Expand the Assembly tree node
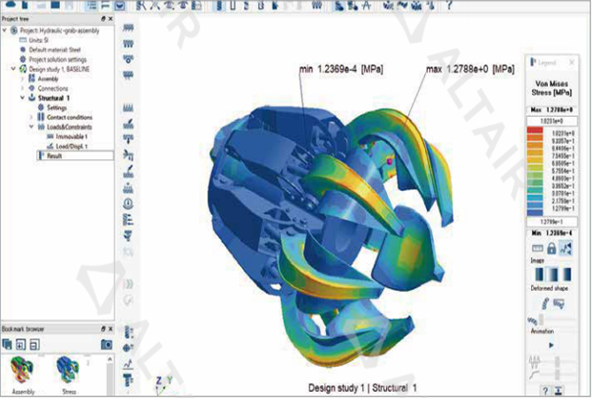This screenshot has height=398, width=592. click(21, 78)
